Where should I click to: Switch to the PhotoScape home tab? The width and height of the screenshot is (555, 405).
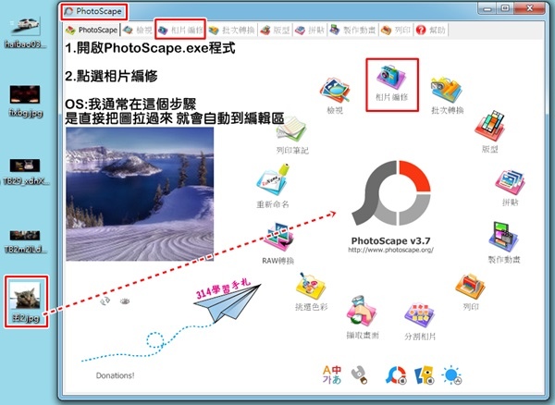click(x=92, y=31)
